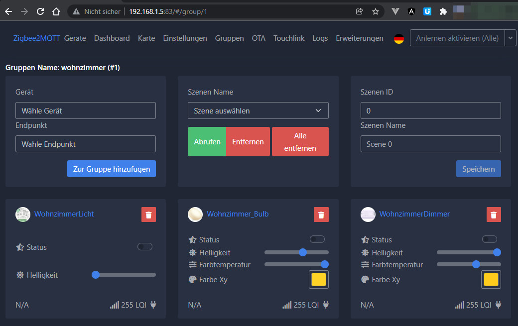This screenshot has height=326, width=518.
Task: Open the Wähle Gerät device selector
Action: (86, 110)
